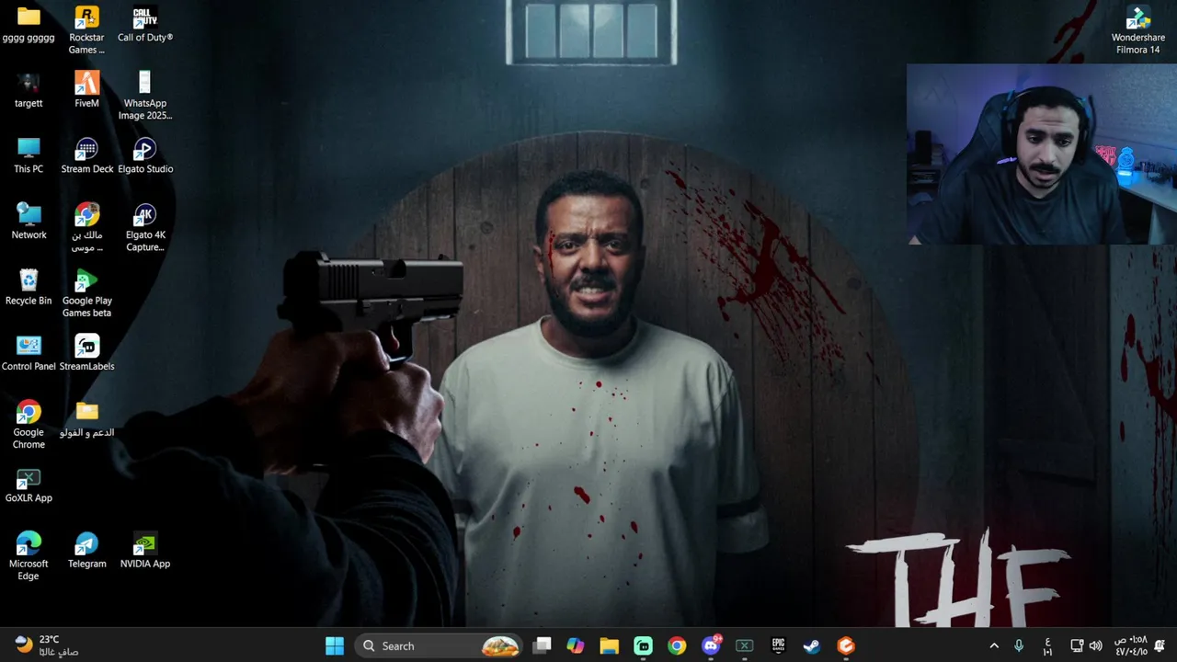Image resolution: width=1177 pixels, height=662 pixels.
Task: Open the Control Panel shortcut
Action: 29,353
